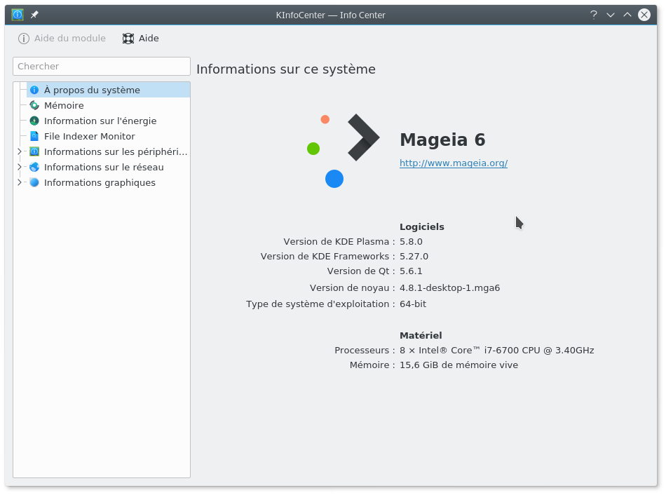Screen dimensions: 666x495
Task: Click the KInfoCenter — Info Center window title
Action: [x=330, y=15]
